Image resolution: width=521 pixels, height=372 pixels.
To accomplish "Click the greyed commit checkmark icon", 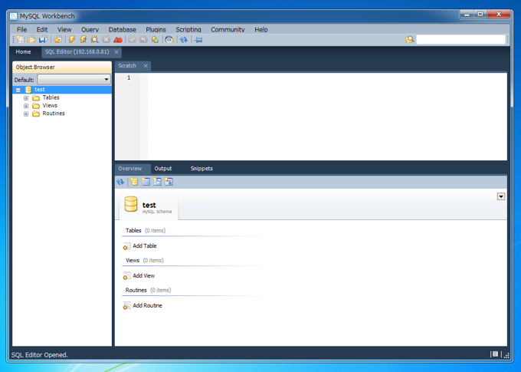I will click(x=133, y=40).
